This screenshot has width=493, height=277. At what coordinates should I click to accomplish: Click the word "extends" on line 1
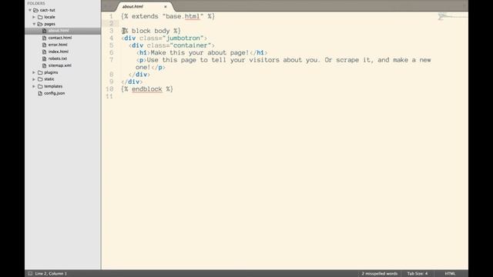pos(145,16)
